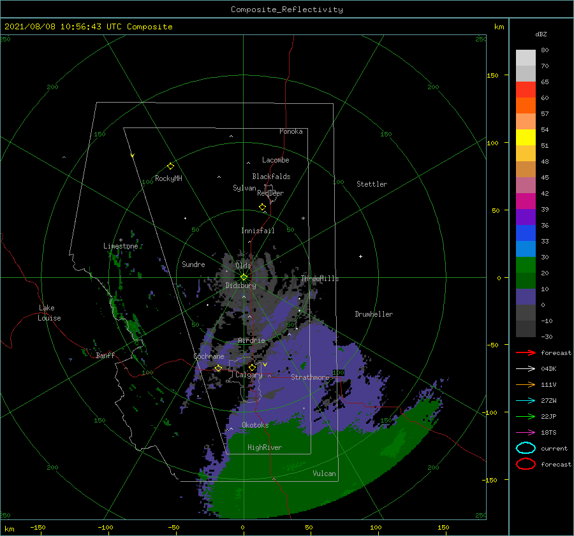Click the RockyMH label on map
The image size is (574, 536).
[168, 178]
